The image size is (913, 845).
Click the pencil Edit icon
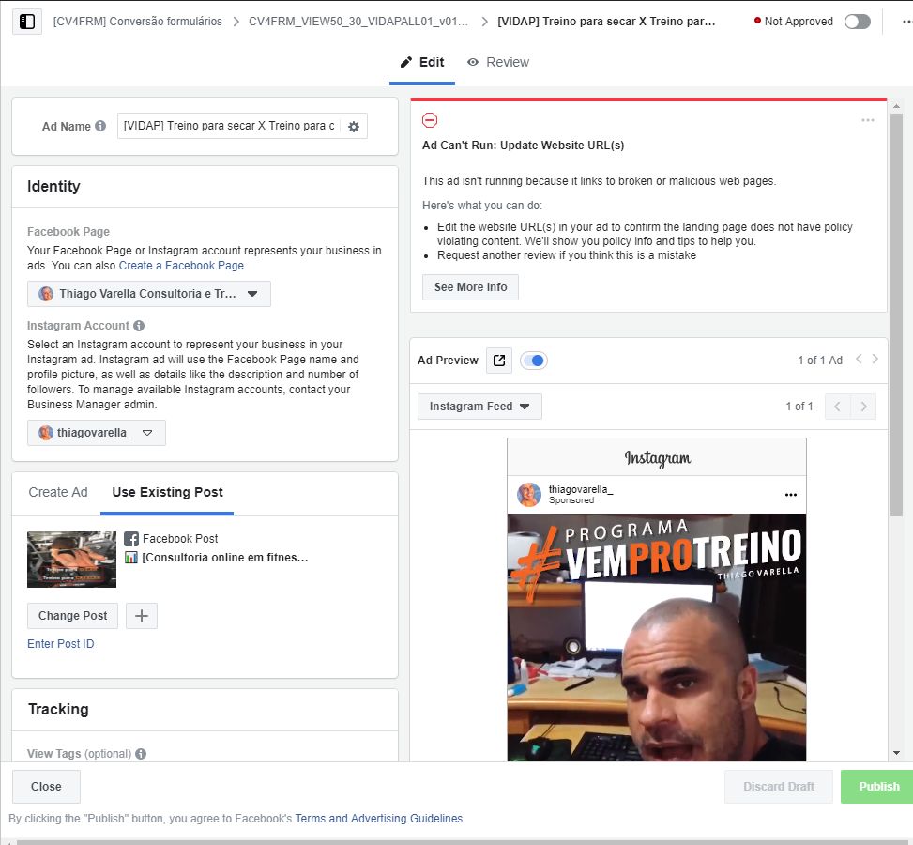click(406, 62)
